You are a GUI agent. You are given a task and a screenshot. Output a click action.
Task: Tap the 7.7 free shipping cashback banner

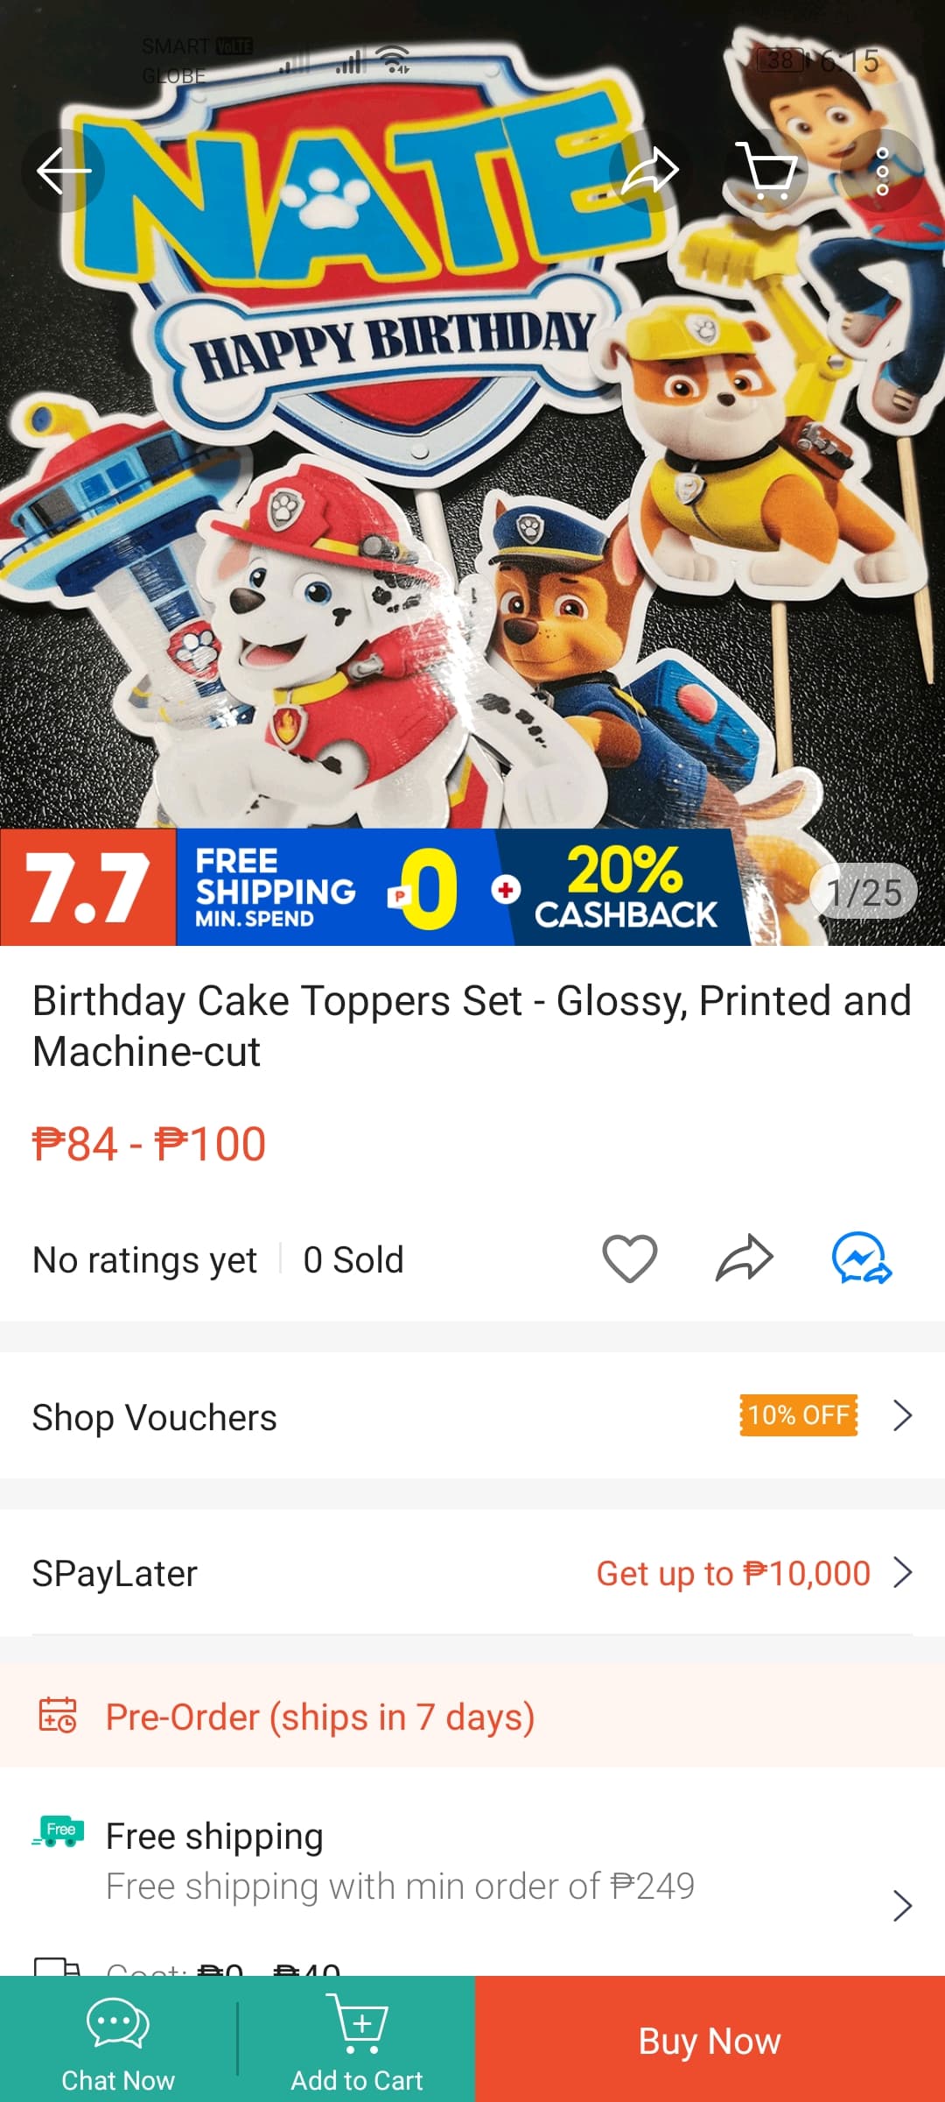[376, 887]
